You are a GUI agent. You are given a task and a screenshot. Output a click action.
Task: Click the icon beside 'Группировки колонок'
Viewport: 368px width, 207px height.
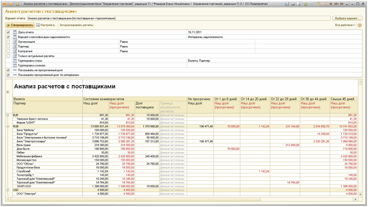coord(15,65)
